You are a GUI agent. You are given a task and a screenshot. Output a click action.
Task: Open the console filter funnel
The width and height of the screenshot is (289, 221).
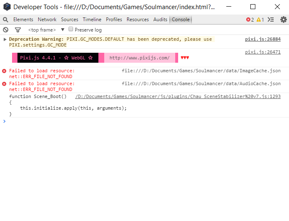[x=18, y=29]
